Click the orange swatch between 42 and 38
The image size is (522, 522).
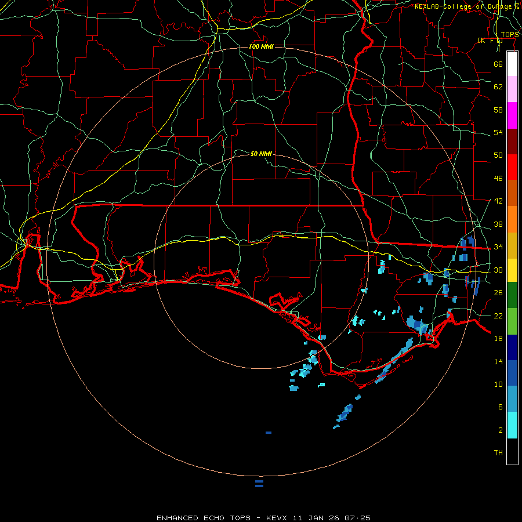(x=512, y=219)
